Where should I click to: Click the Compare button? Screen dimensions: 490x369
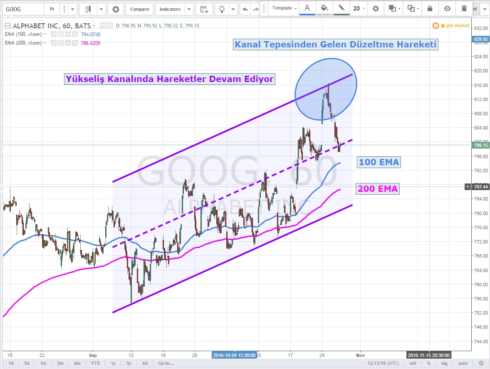click(139, 9)
